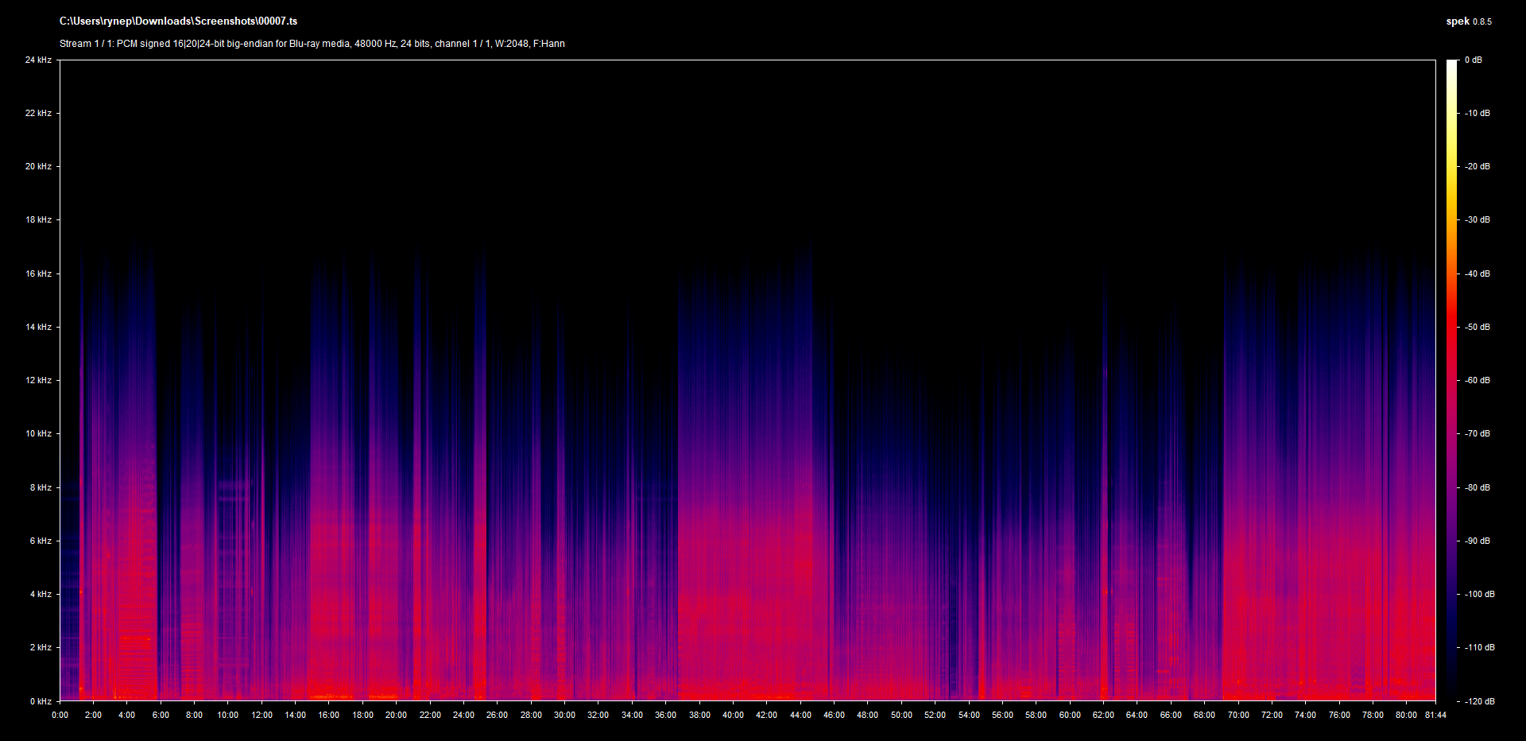Click the 0 dB scale label

click(x=1473, y=60)
